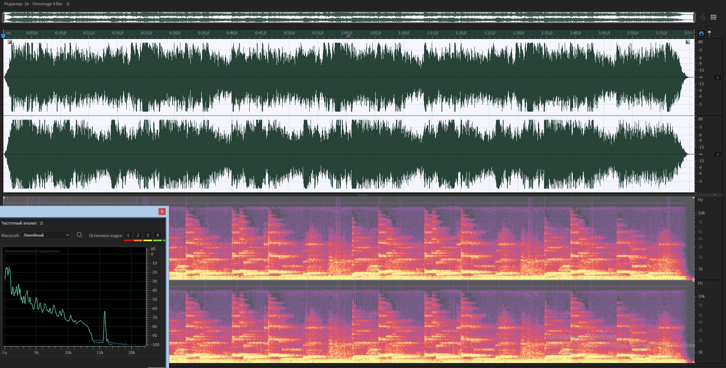Click the pin marker icon by ruler
726x368 pixels.
tap(709, 34)
